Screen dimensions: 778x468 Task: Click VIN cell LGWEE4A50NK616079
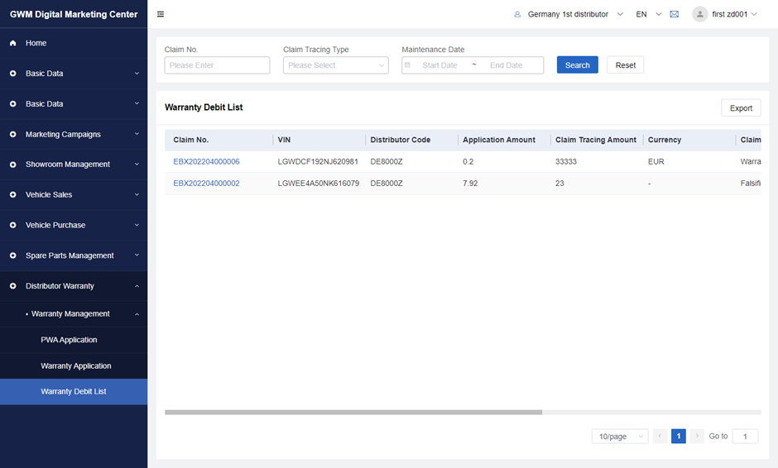click(x=319, y=184)
